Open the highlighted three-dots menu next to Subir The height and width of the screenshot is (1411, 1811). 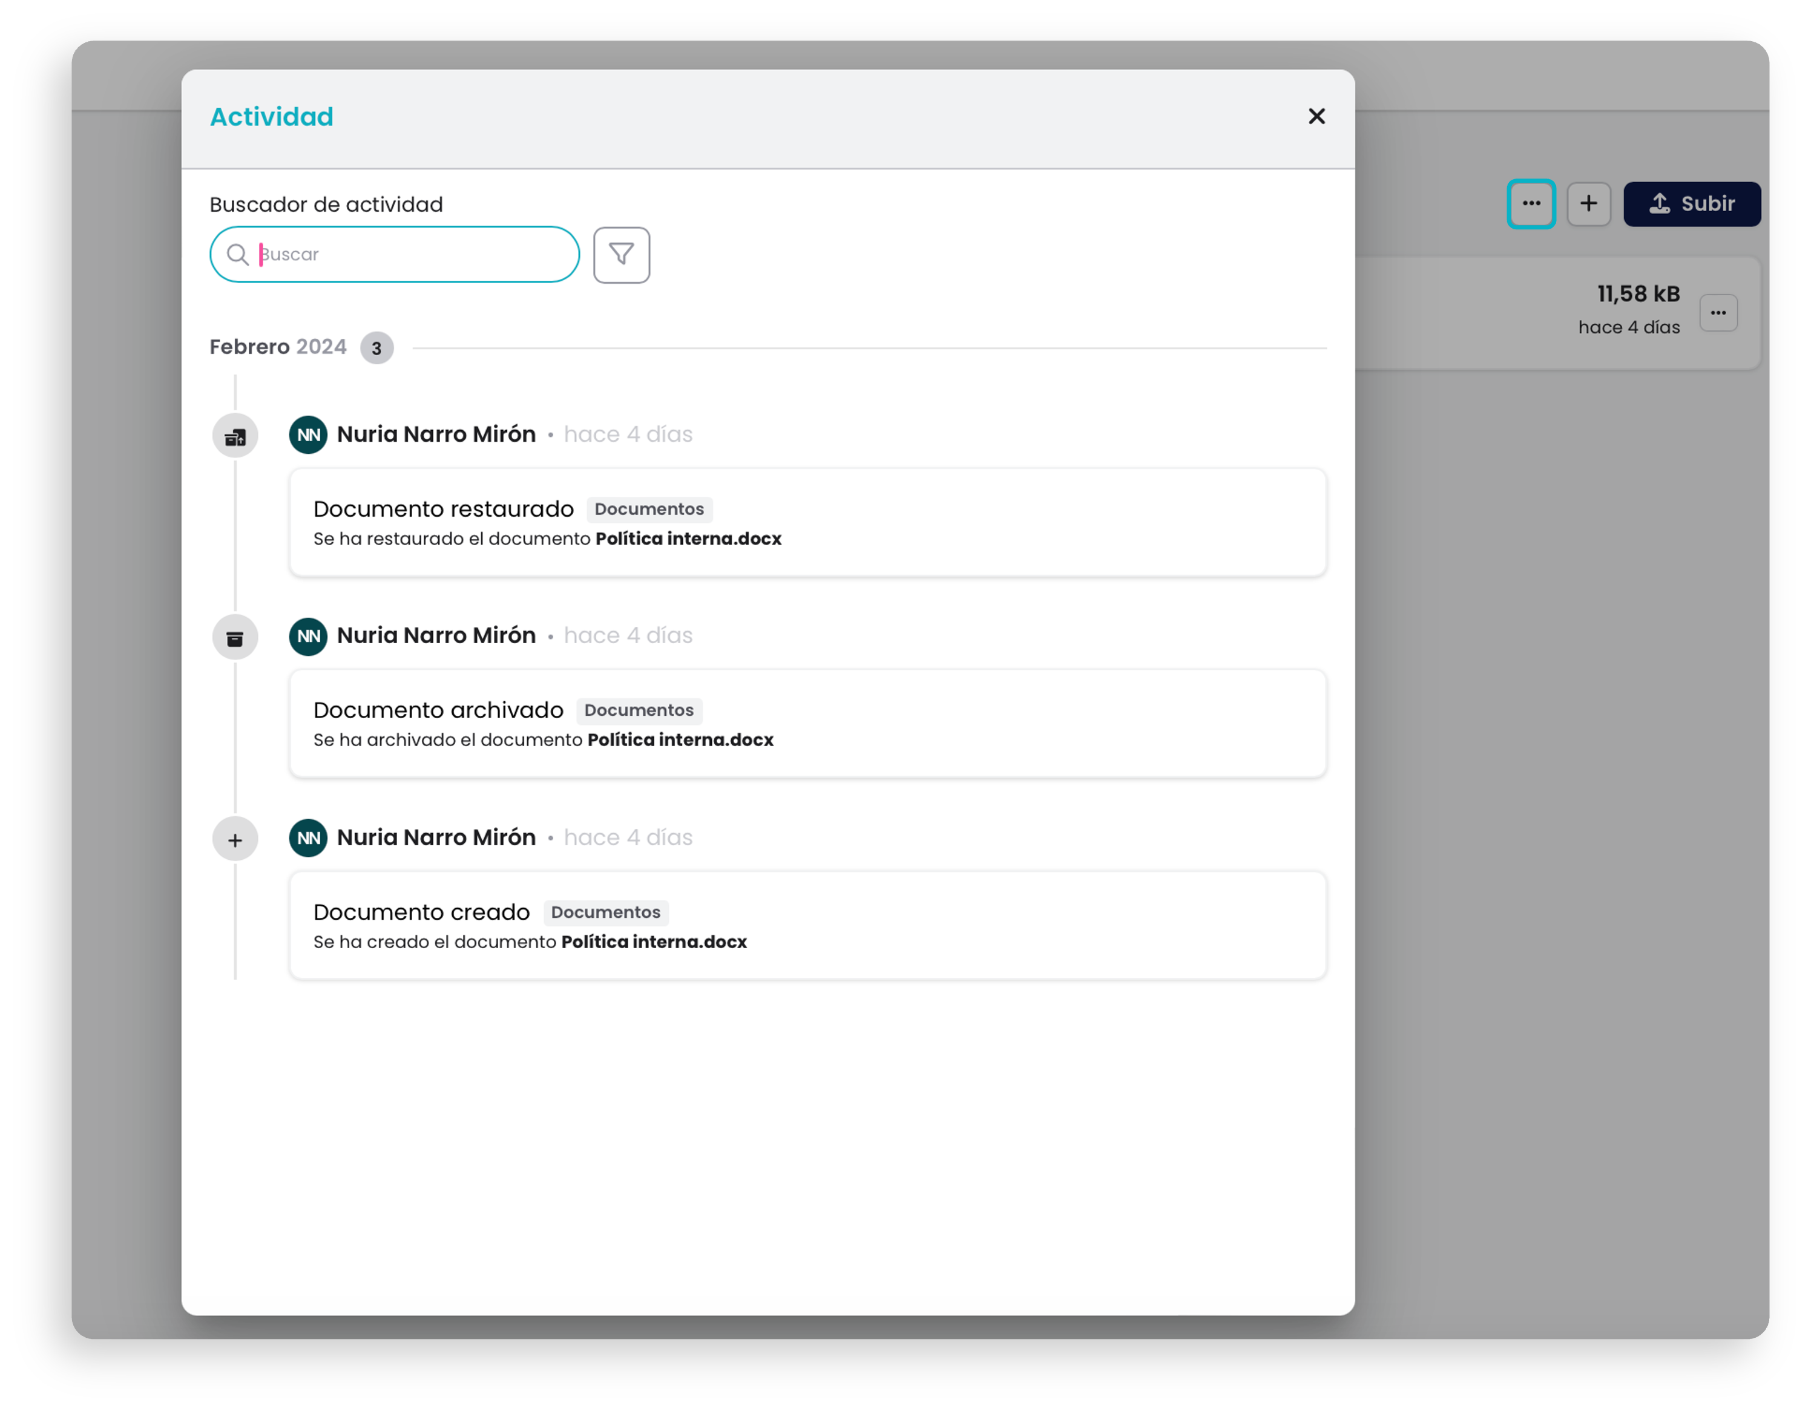coord(1531,204)
